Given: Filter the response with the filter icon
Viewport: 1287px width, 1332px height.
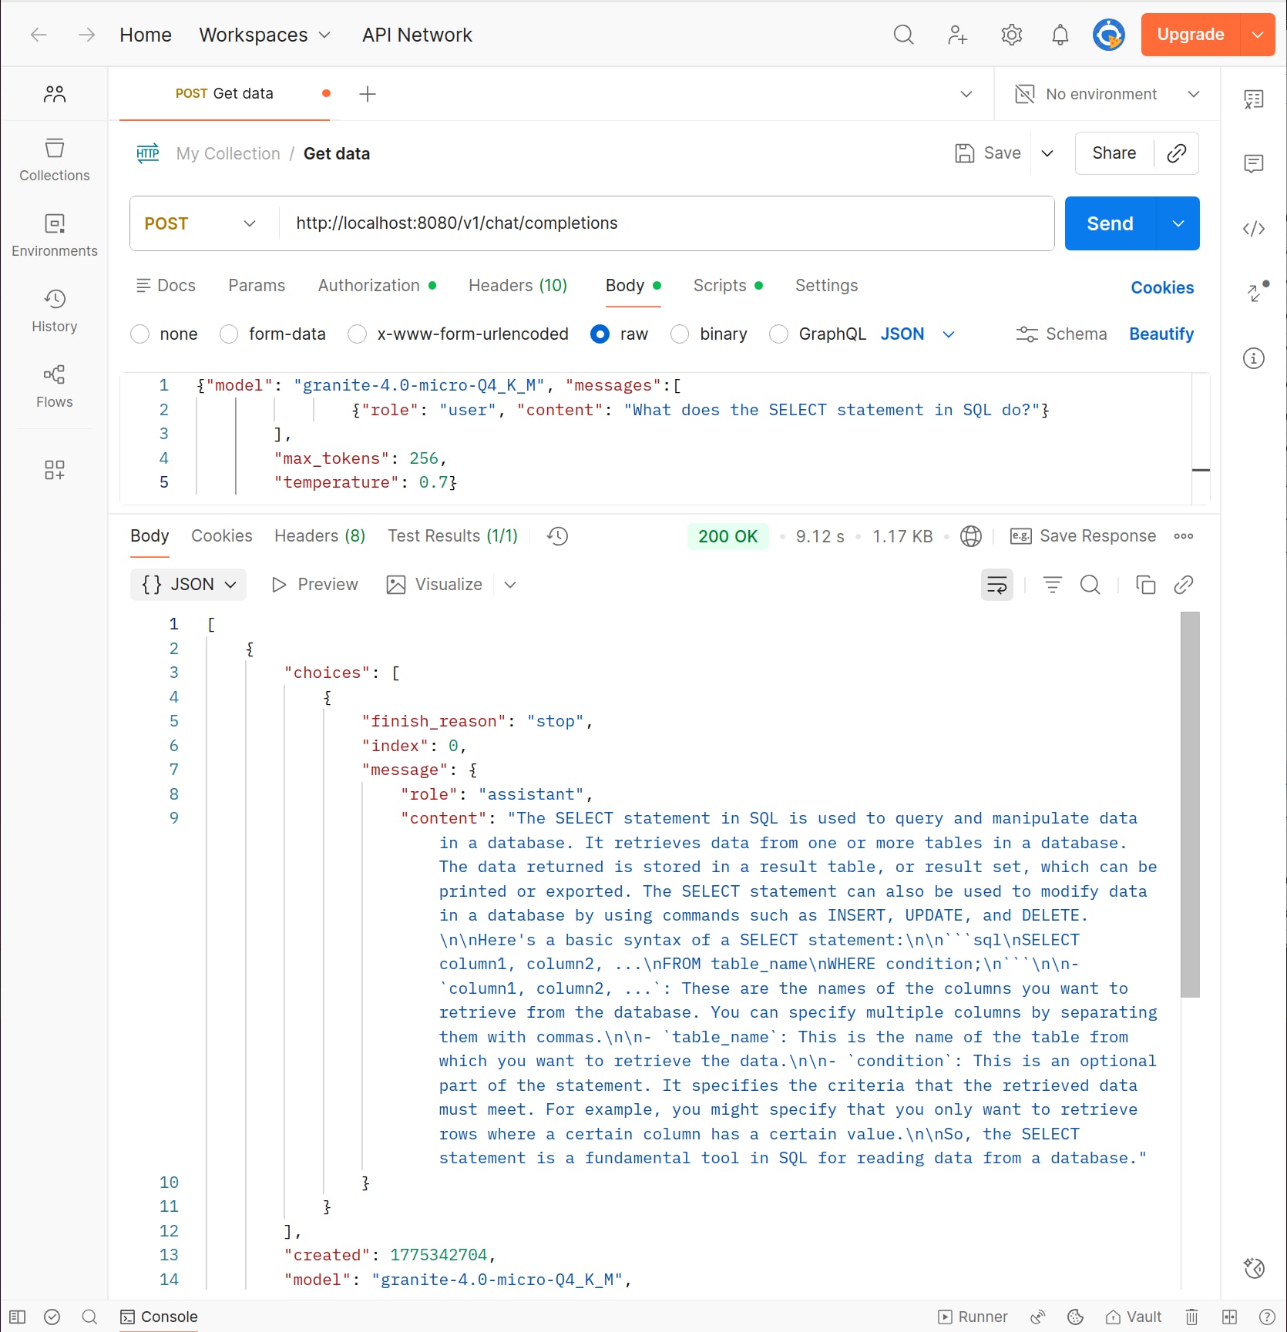Looking at the screenshot, I should (1052, 585).
